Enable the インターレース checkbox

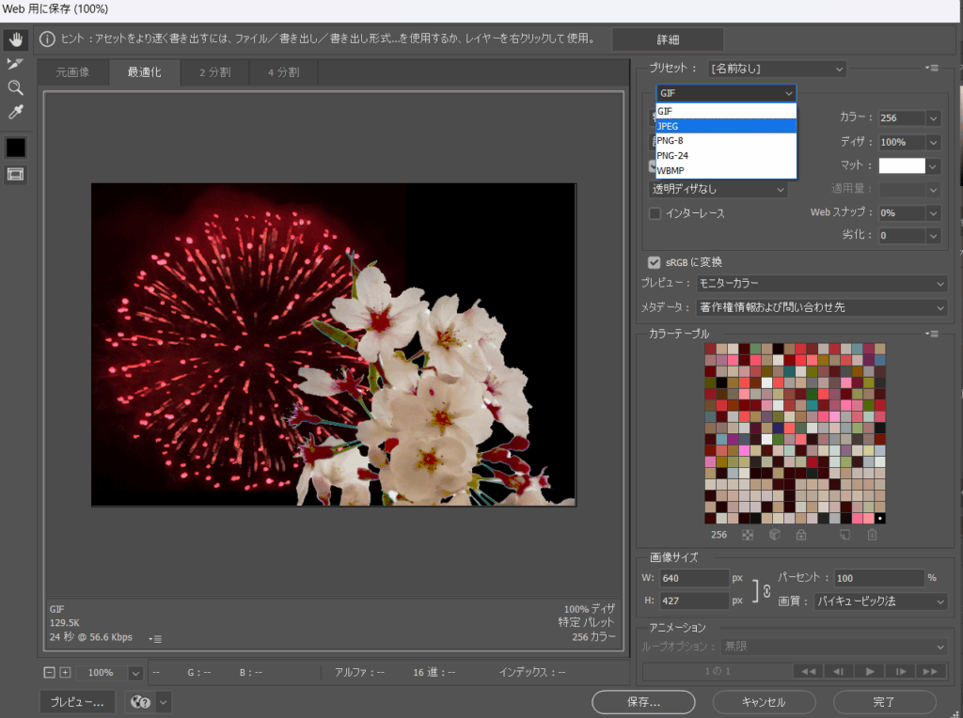(655, 213)
